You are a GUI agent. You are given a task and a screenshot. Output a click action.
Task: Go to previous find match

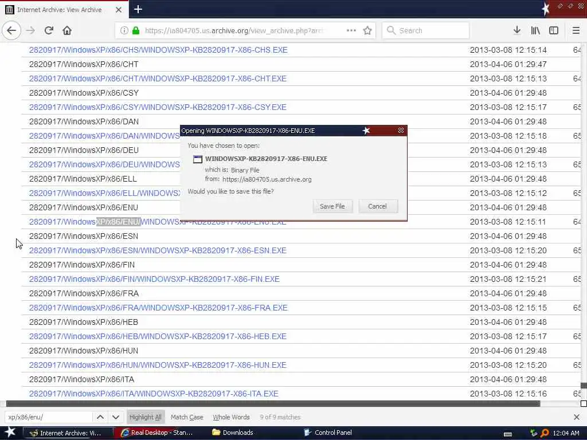click(100, 417)
